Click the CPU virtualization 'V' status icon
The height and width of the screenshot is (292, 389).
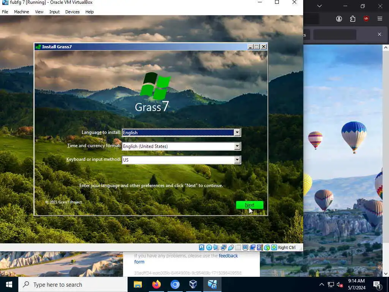pyautogui.click(x=260, y=247)
